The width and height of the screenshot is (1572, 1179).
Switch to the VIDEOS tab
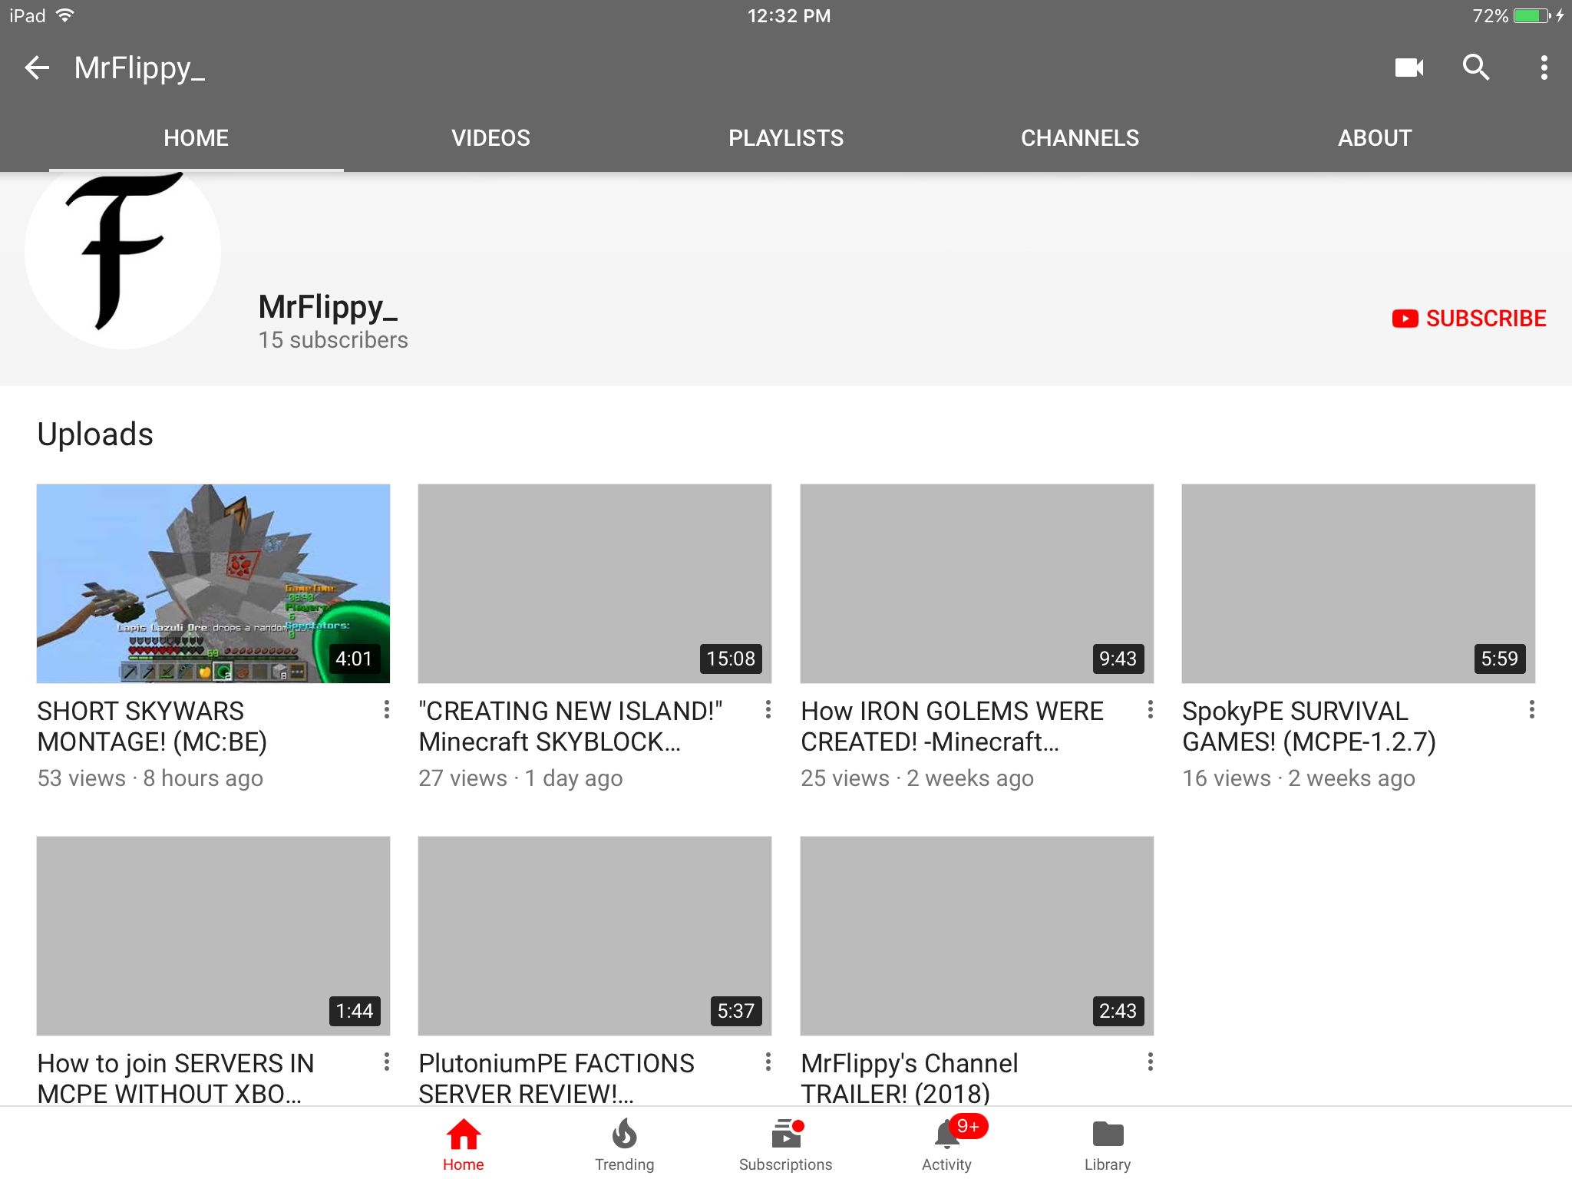pos(491,138)
